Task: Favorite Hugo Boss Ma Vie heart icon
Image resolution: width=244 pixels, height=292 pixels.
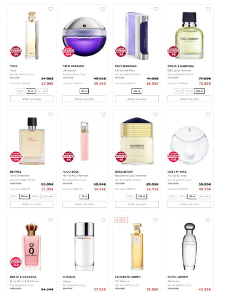Action: (103, 115)
